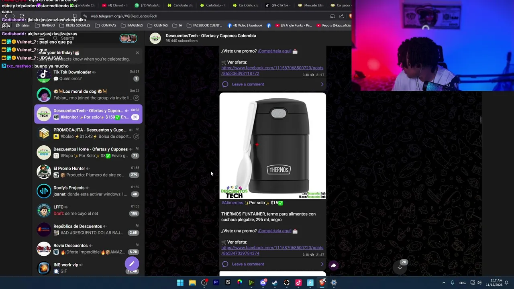Open the Tik Tok Downloader chat

pyautogui.click(x=88, y=75)
